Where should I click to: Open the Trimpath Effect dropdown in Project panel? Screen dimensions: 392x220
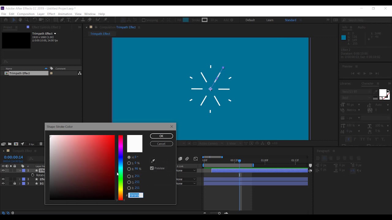[55, 34]
